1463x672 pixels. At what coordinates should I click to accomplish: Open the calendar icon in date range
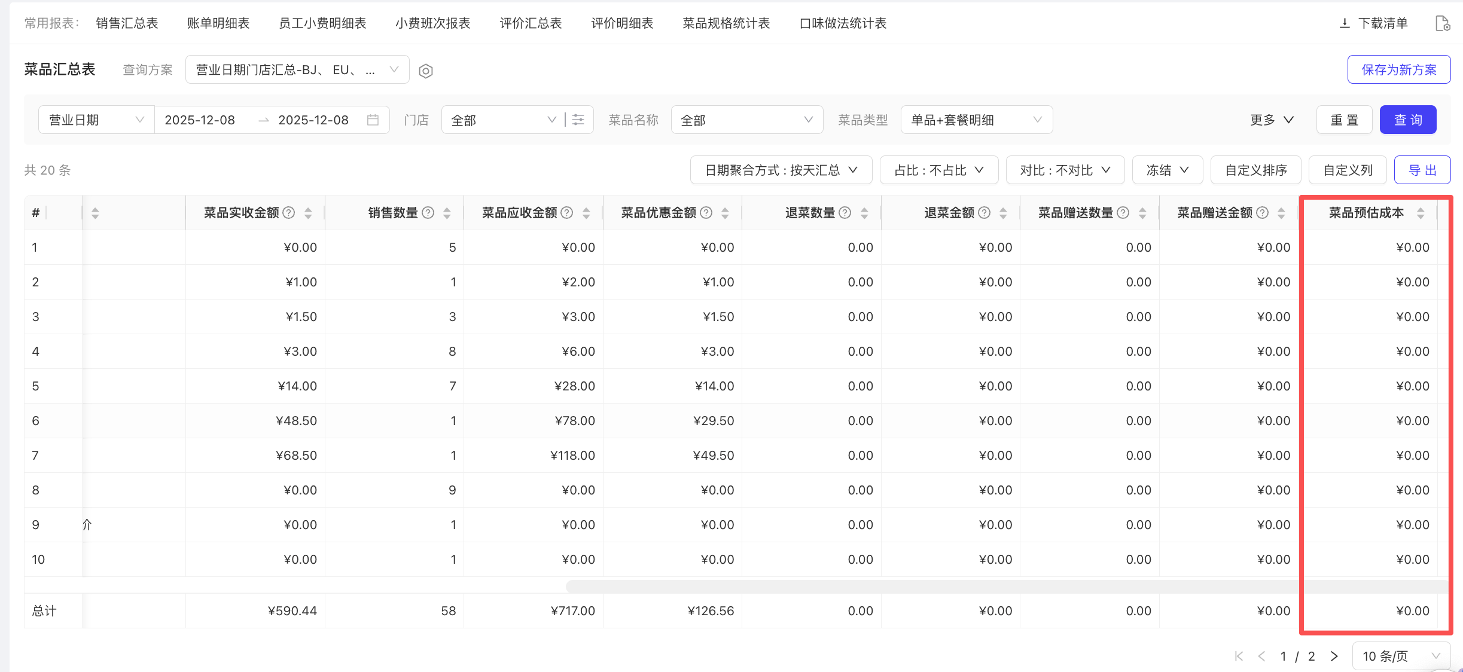click(x=373, y=120)
